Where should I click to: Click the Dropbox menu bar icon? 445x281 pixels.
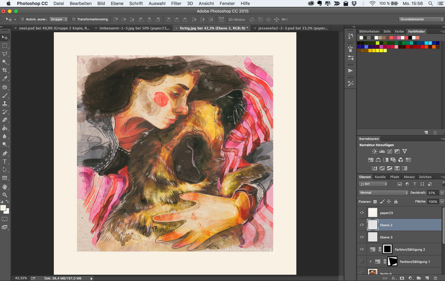tap(354, 3)
